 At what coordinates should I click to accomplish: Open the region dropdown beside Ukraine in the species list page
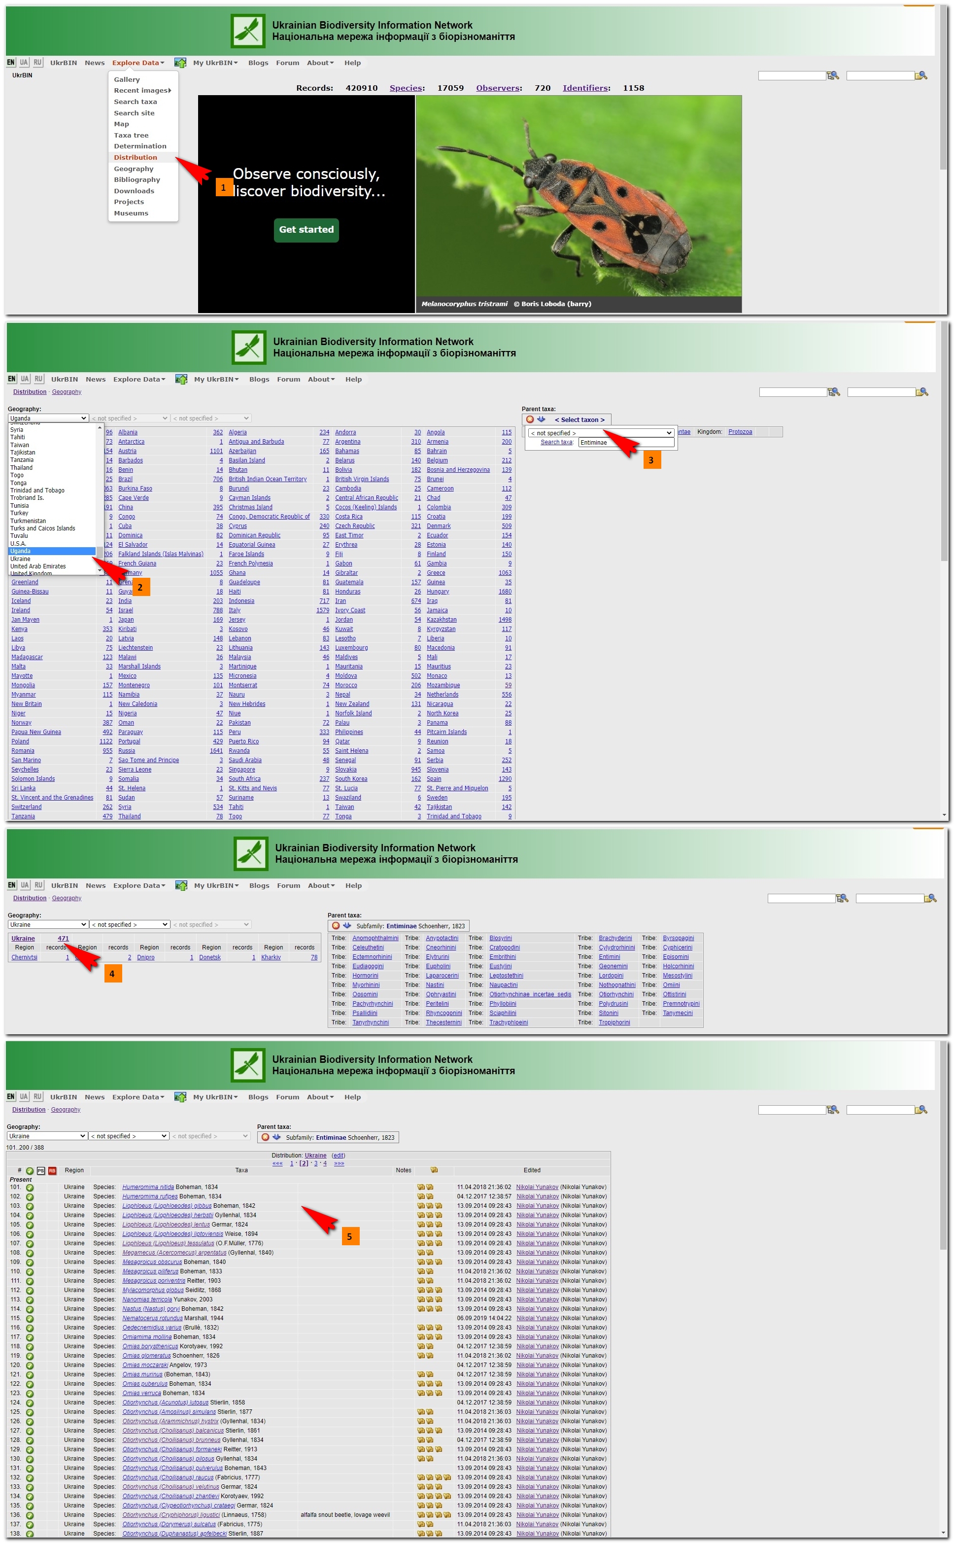click(x=129, y=1136)
